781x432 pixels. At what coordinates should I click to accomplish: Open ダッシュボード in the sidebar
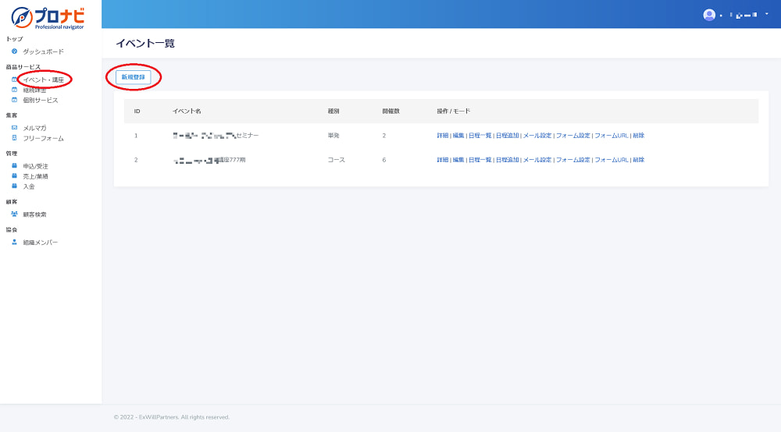43,51
